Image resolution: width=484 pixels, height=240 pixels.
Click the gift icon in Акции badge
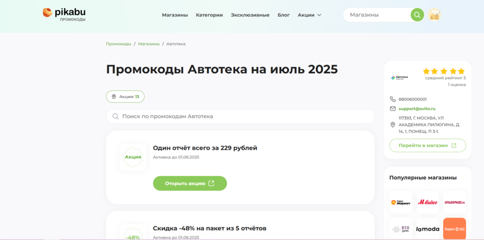[114, 96]
